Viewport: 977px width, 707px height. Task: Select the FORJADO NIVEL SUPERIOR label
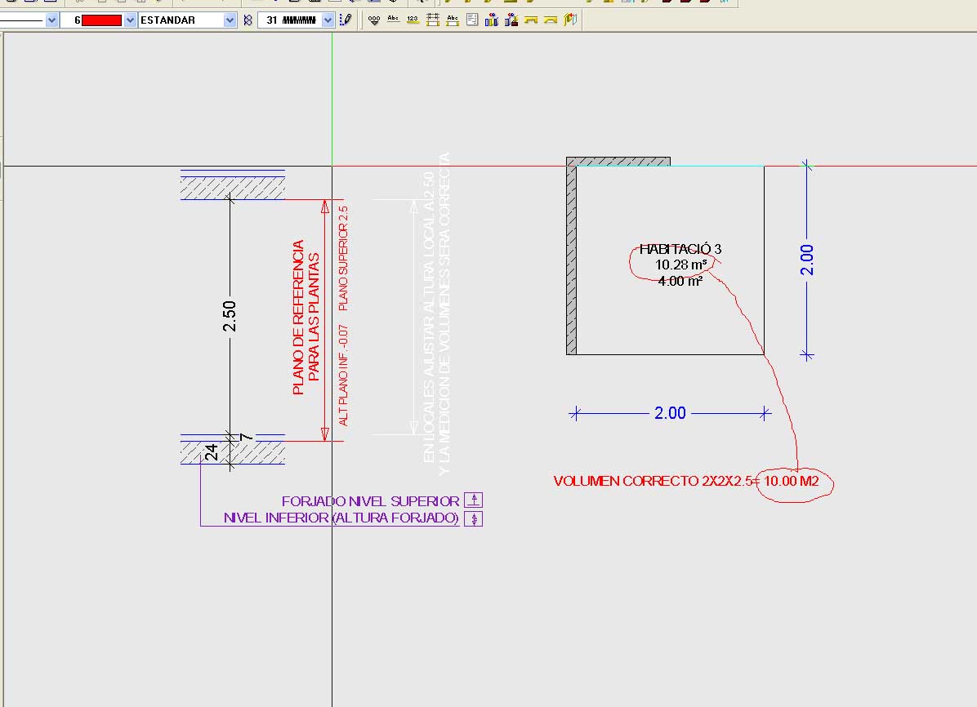tap(371, 501)
